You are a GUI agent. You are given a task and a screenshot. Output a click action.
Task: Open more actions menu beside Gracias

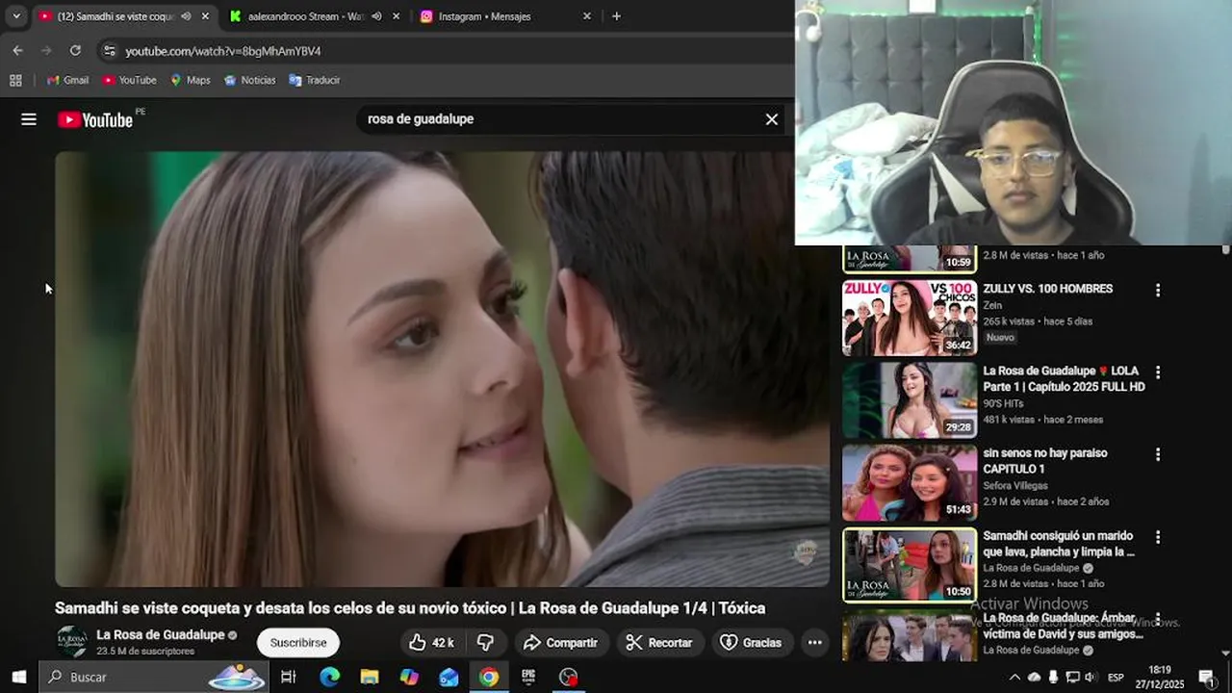[x=814, y=642]
